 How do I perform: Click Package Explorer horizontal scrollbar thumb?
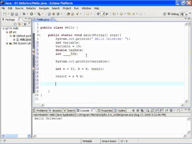[x=12, y=136]
